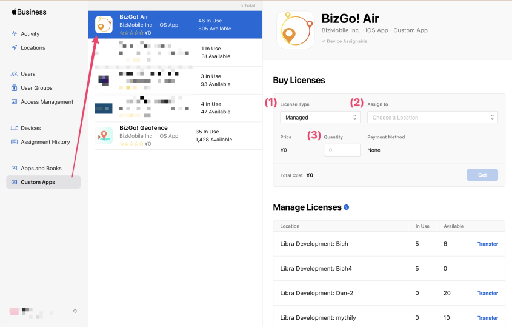Image resolution: width=512 pixels, height=327 pixels.
Task: Open Assignment History page
Action: [x=45, y=142]
